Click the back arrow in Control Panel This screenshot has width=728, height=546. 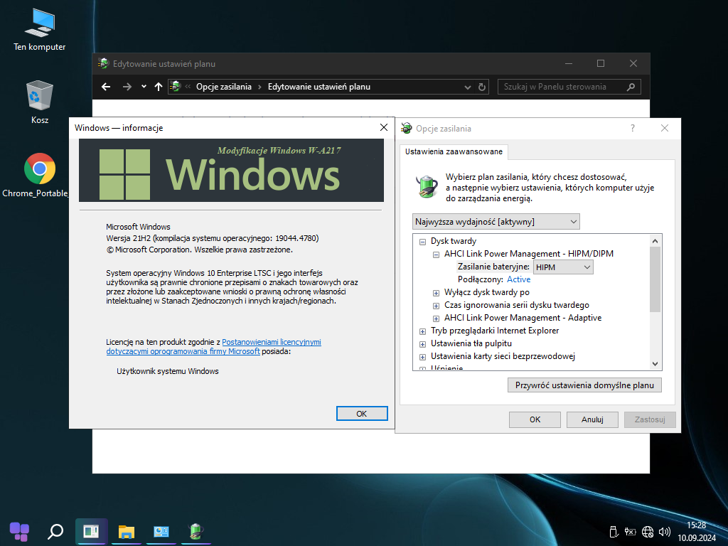pos(106,87)
